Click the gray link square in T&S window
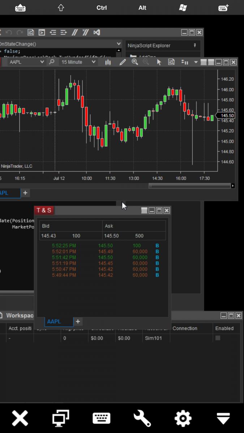The image size is (244, 433). click(x=144, y=210)
